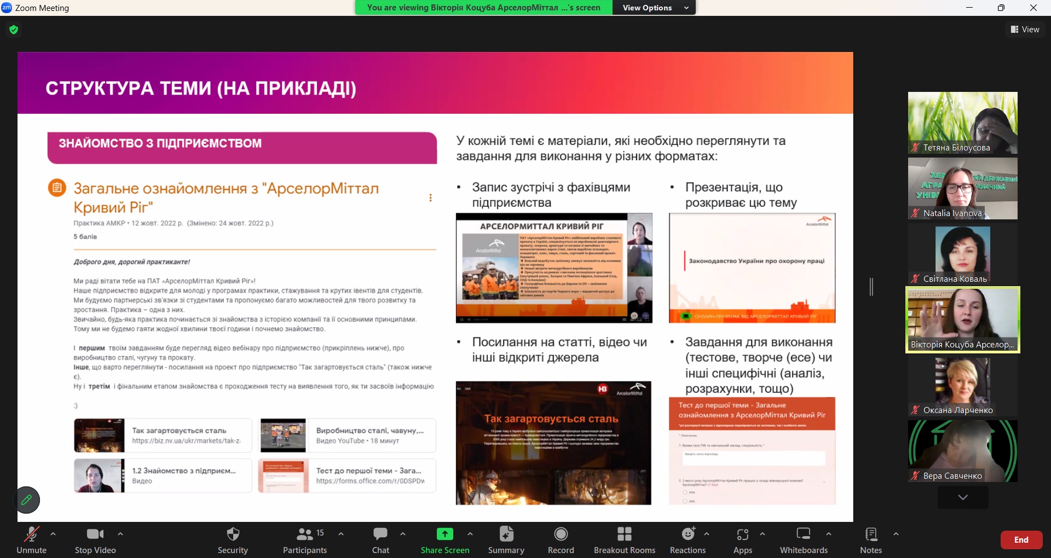Click the large 'Так загартовується сталь' article image

coord(553,443)
